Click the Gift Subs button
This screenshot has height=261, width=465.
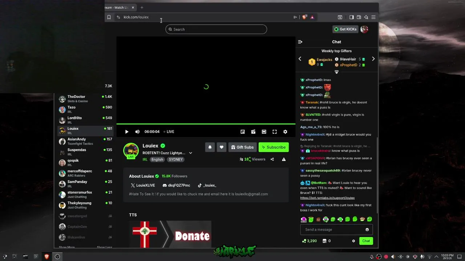pos(242,147)
